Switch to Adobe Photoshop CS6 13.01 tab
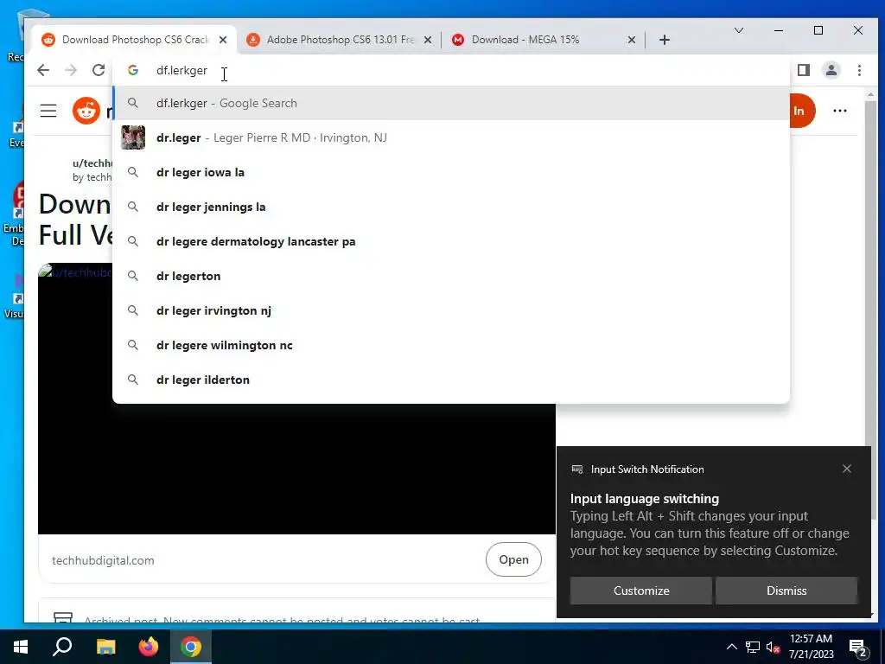The width and height of the screenshot is (885, 664). [340, 40]
